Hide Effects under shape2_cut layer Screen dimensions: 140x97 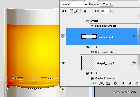(x=87, y=47)
